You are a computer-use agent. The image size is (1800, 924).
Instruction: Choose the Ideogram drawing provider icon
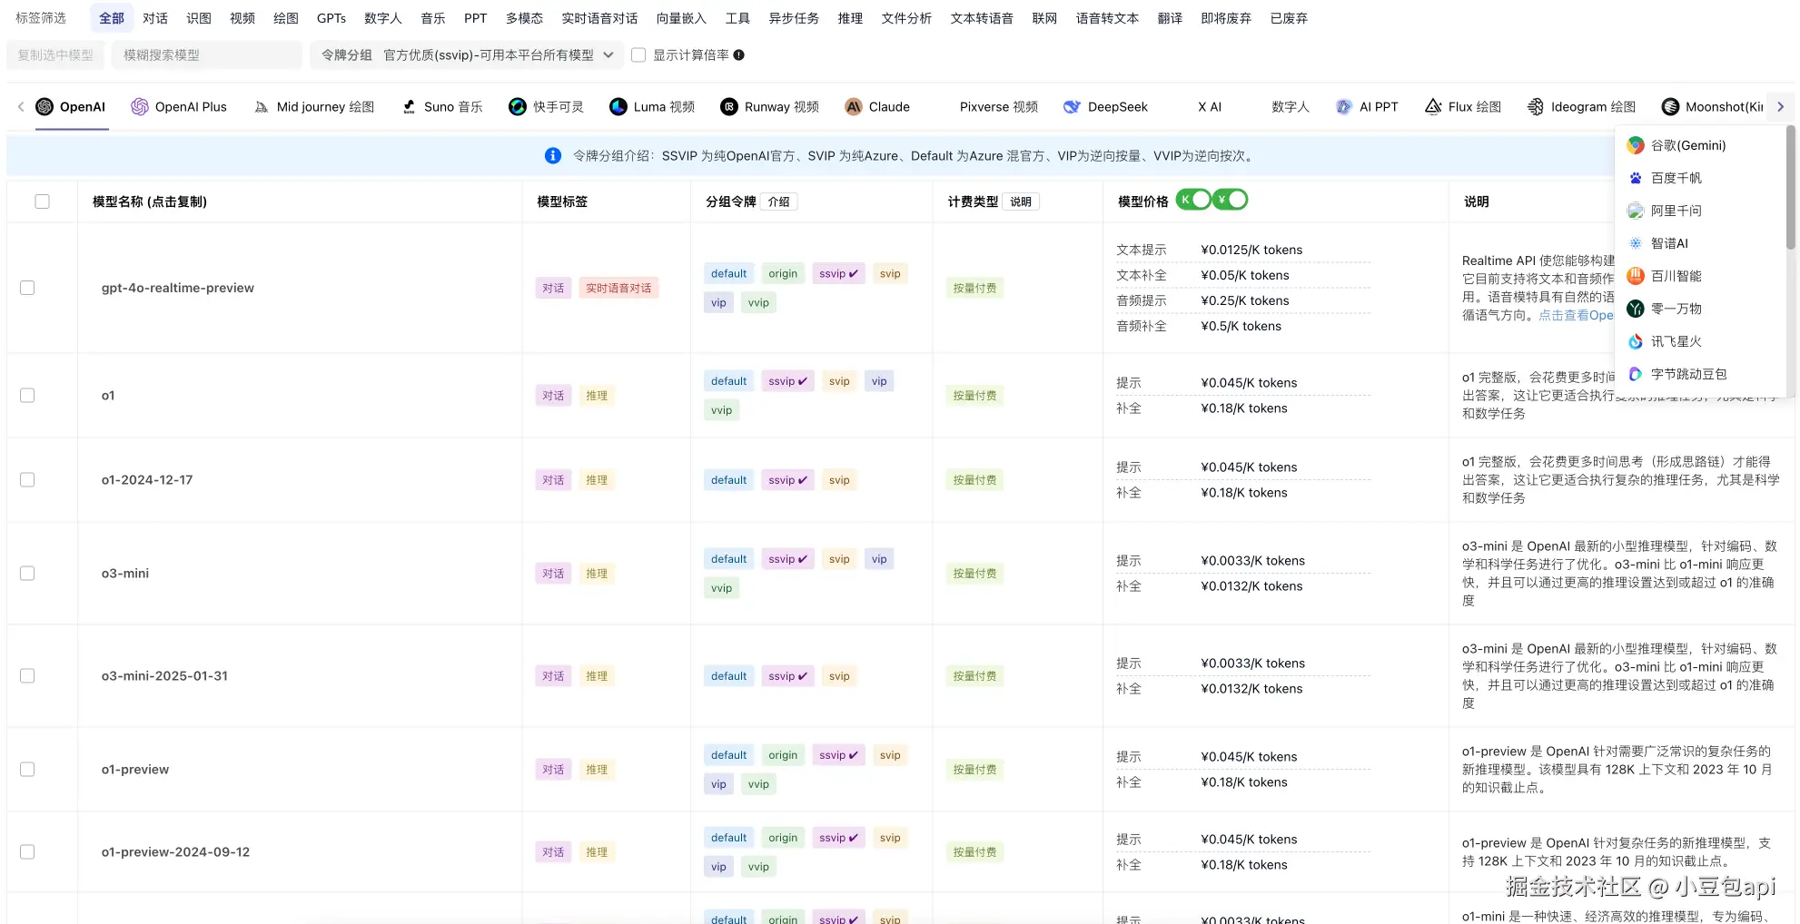1536,107
